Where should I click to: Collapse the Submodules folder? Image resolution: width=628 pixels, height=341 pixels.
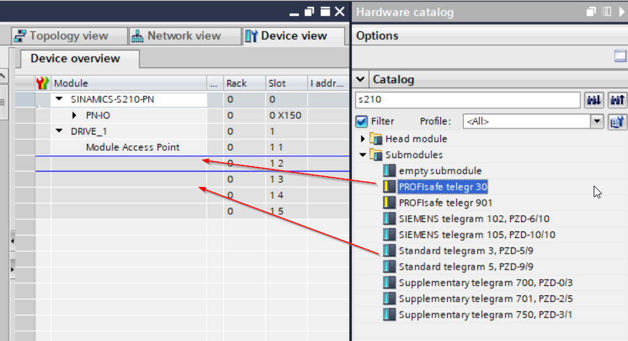point(362,155)
